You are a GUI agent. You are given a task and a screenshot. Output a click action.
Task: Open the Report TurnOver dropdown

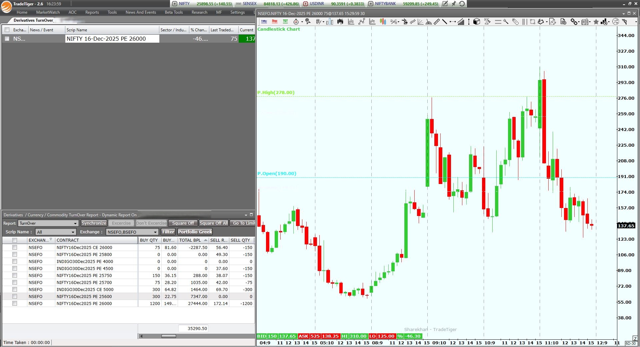click(75, 223)
